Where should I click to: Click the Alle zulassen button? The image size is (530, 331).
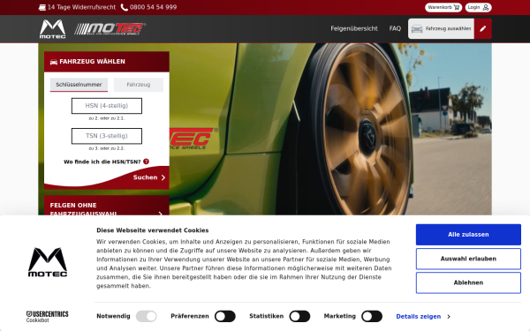[468, 235]
